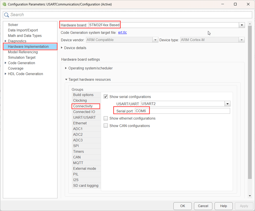
Task: Select the Clocking group
Action: click(80, 101)
